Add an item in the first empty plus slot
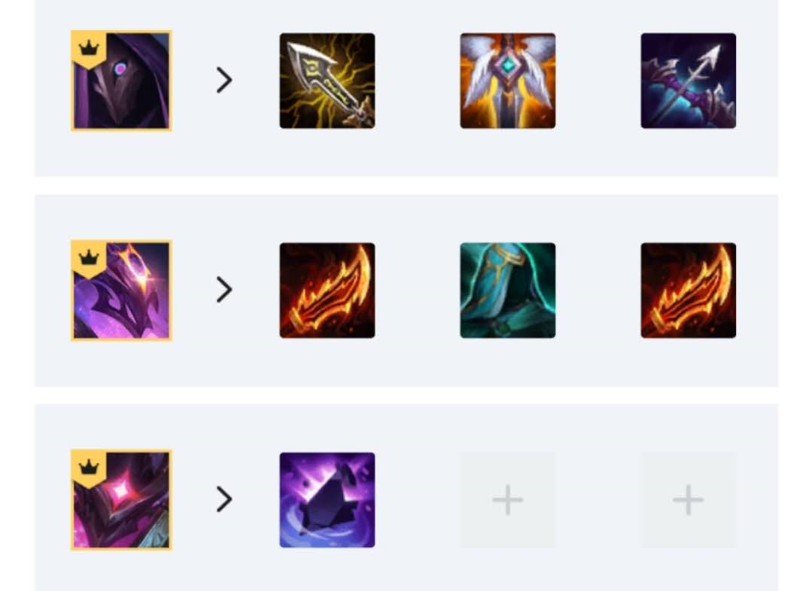 click(x=507, y=500)
